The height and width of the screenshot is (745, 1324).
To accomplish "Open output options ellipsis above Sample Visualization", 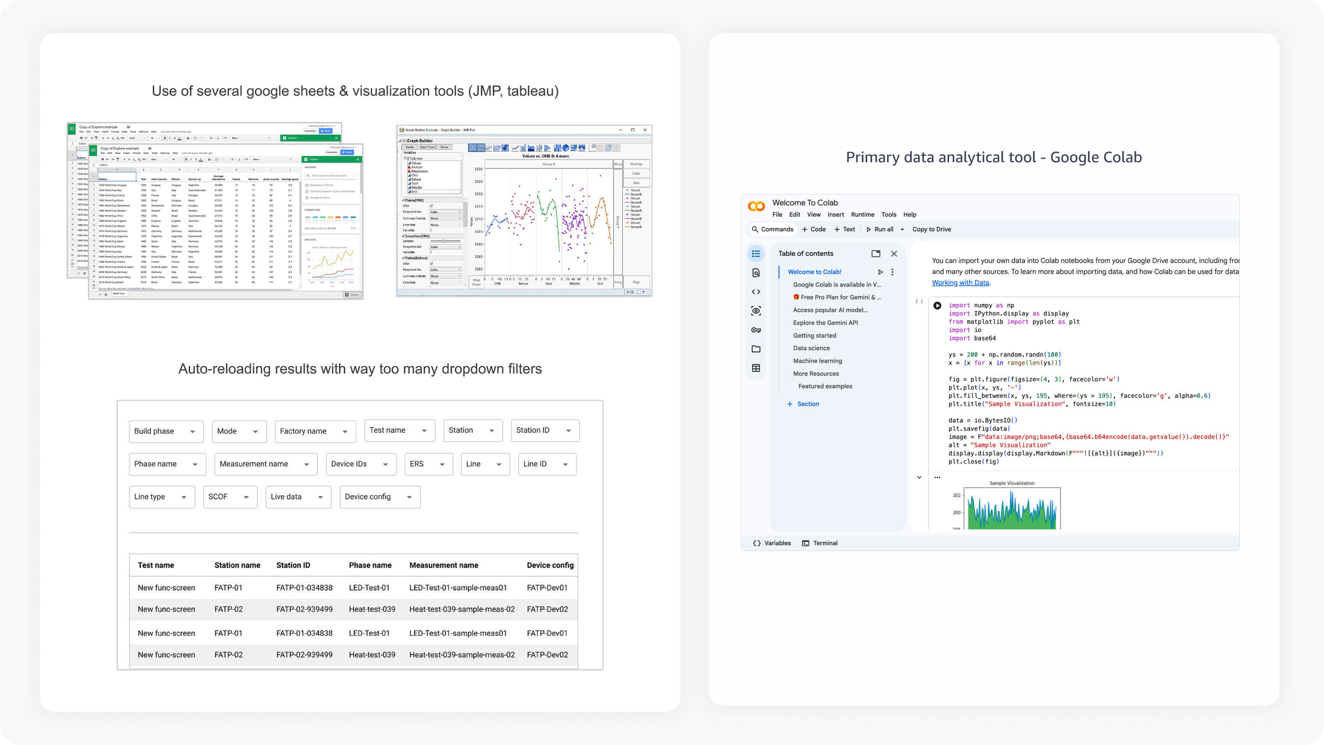I will [938, 477].
